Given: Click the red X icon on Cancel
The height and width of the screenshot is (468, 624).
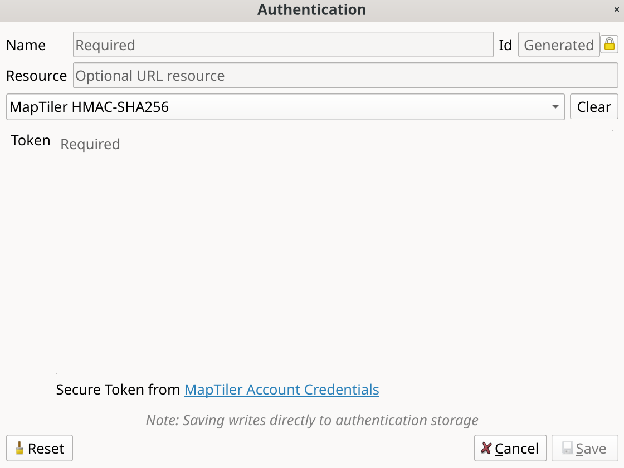Looking at the screenshot, I should pos(487,448).
